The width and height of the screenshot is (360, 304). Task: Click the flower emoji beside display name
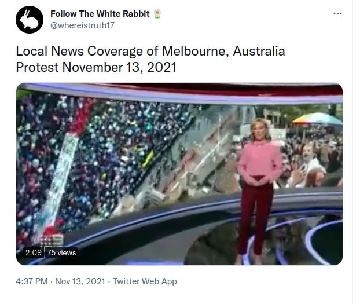157,13
